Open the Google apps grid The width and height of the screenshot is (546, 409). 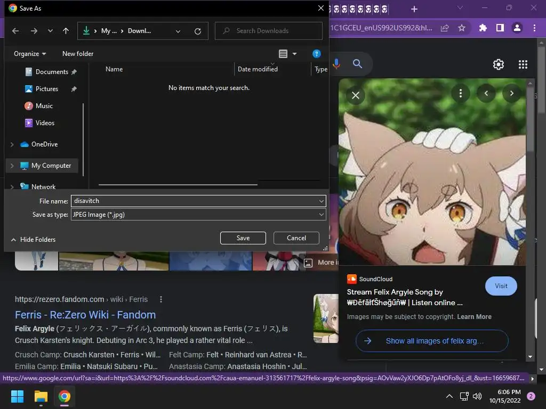[523, 64]
